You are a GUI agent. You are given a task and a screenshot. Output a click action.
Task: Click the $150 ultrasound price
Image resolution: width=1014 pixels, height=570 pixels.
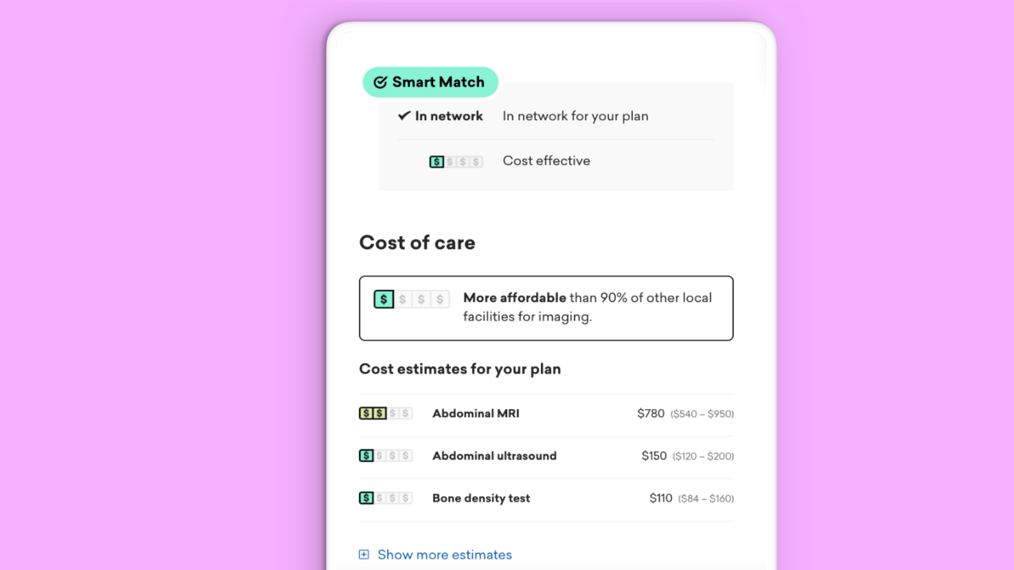pos(654,455)
